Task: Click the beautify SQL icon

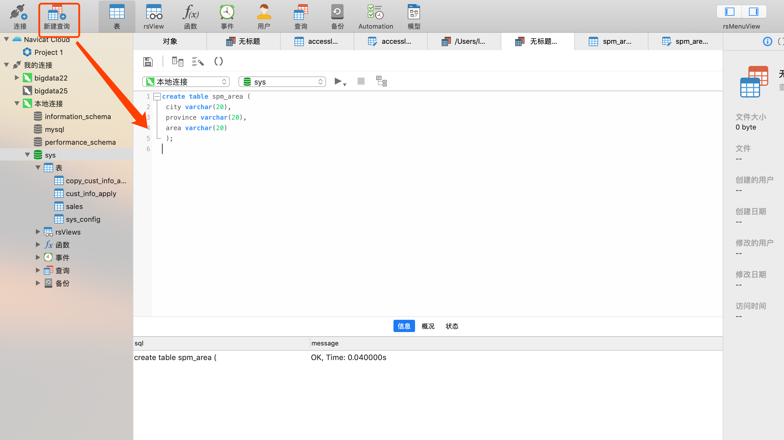Action: click(198, 62)
